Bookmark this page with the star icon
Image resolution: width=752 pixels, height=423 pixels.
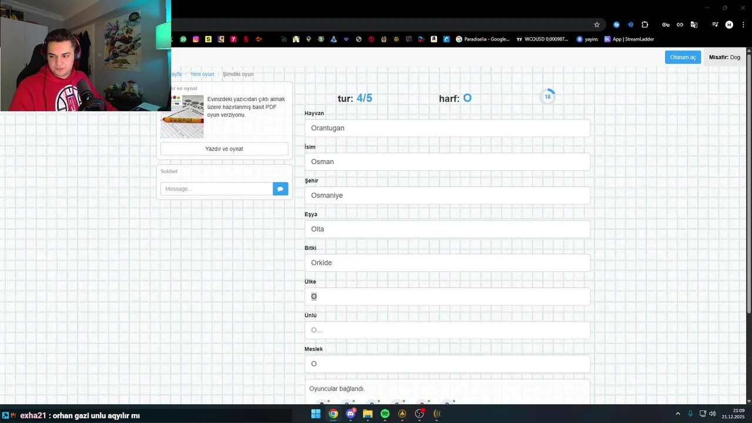[597, 25]
